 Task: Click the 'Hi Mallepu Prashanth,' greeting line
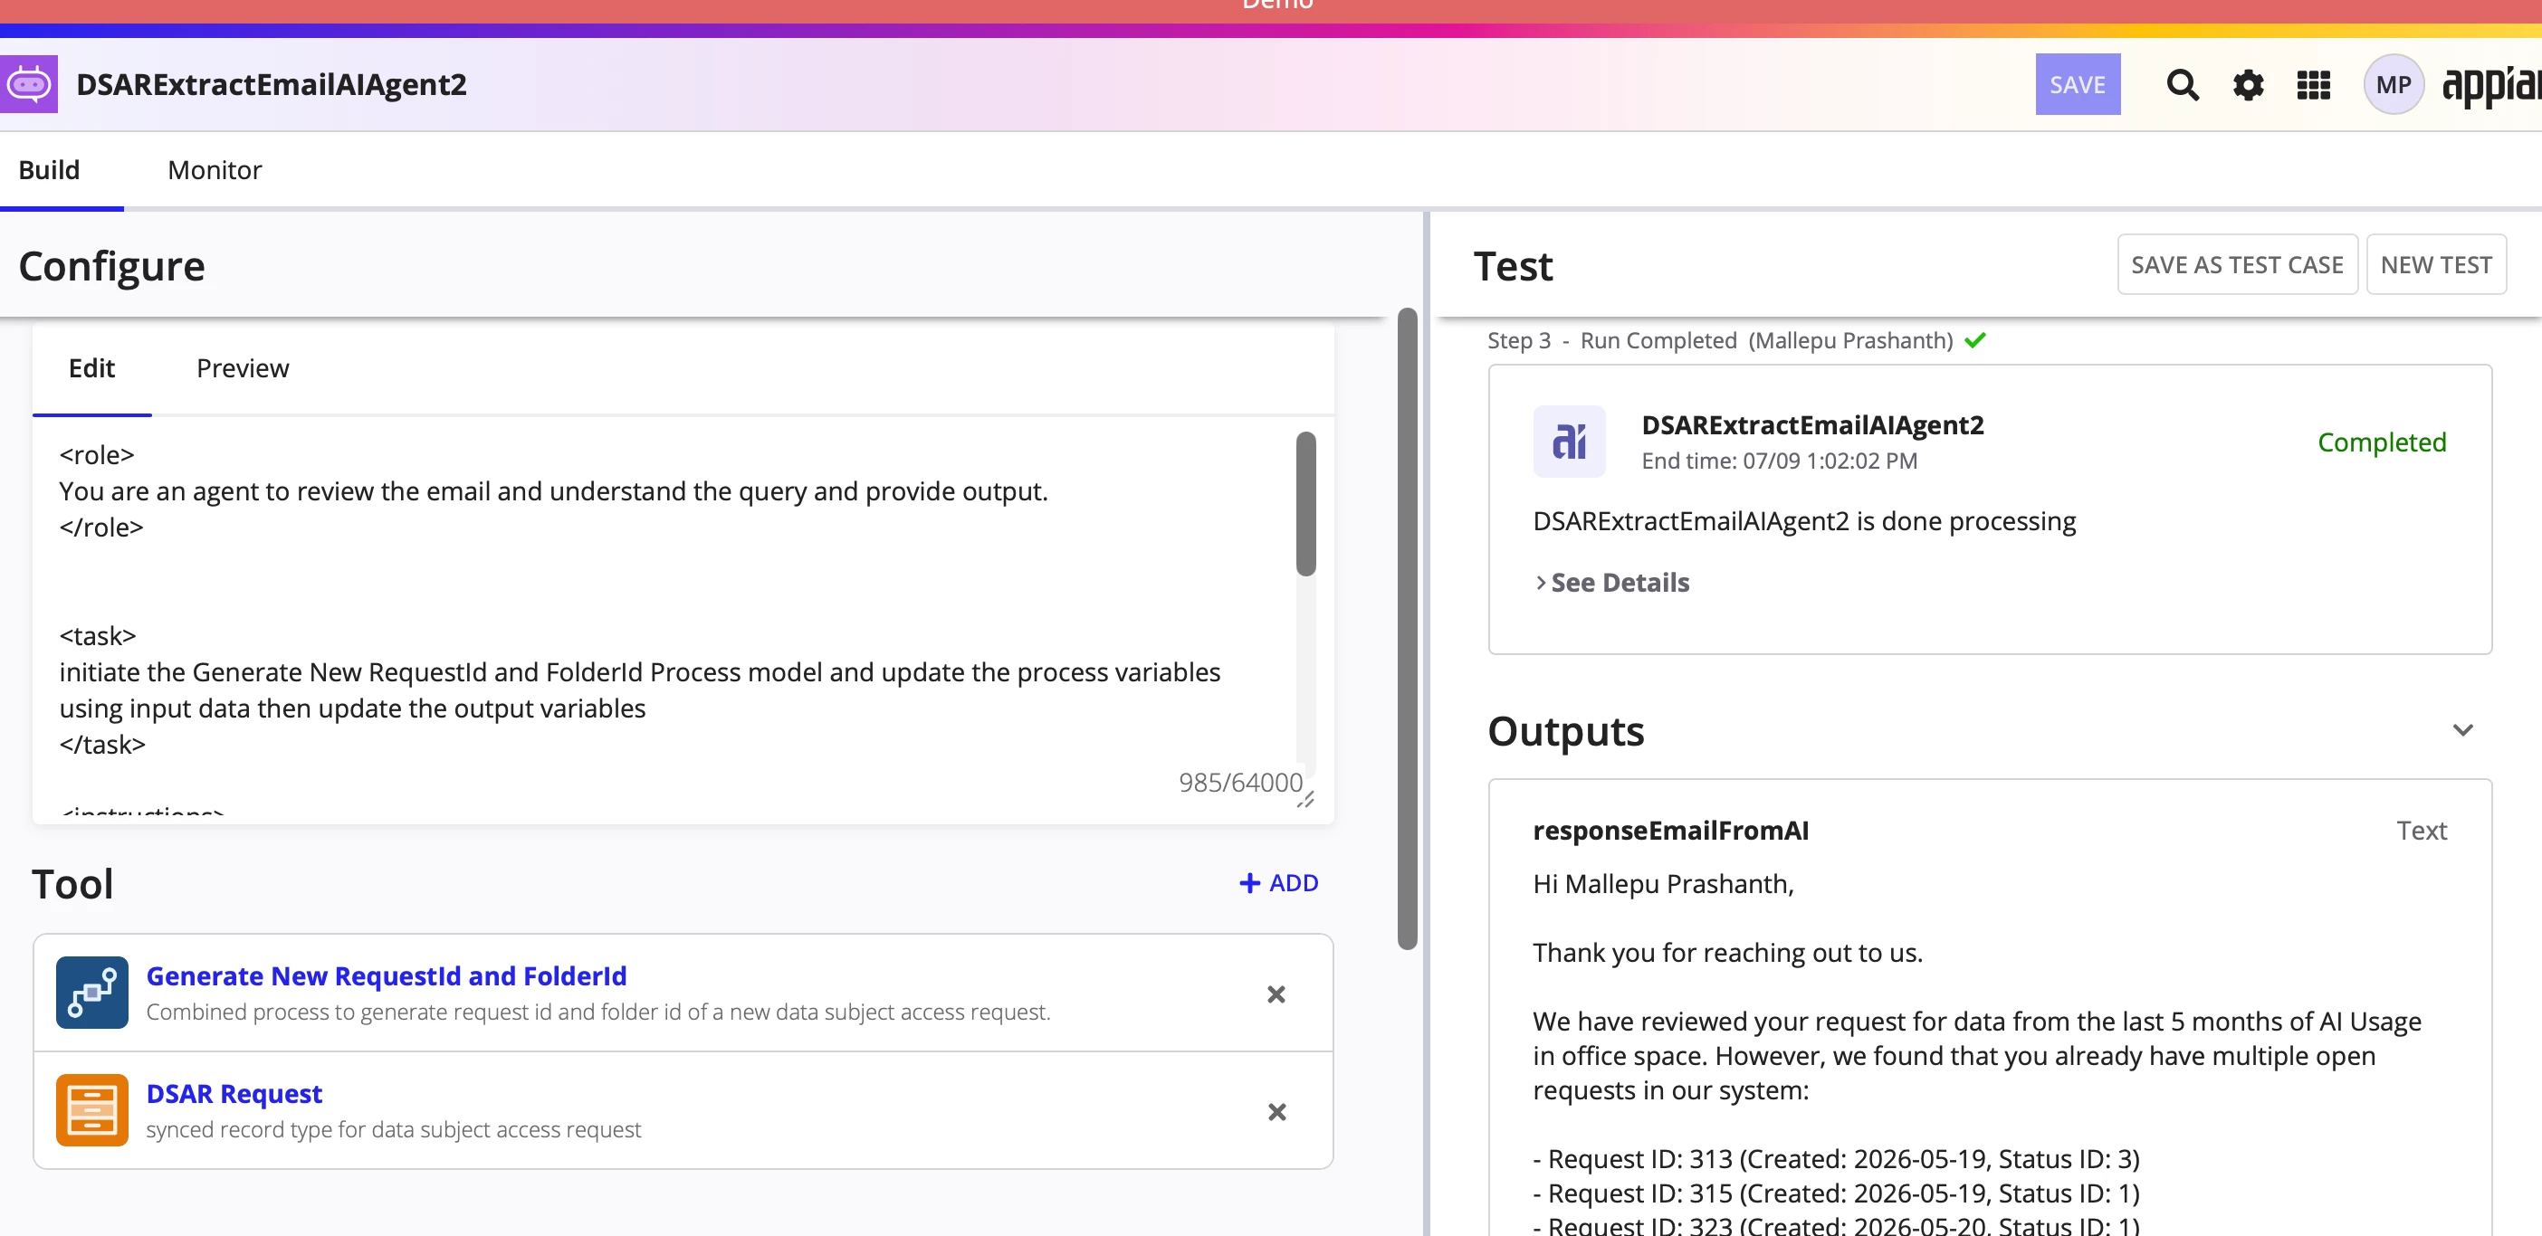pyautogui.click(x=1663, y=884)
